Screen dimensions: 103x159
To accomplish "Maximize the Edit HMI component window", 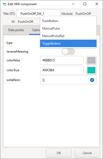I will (x=85, y=4).
